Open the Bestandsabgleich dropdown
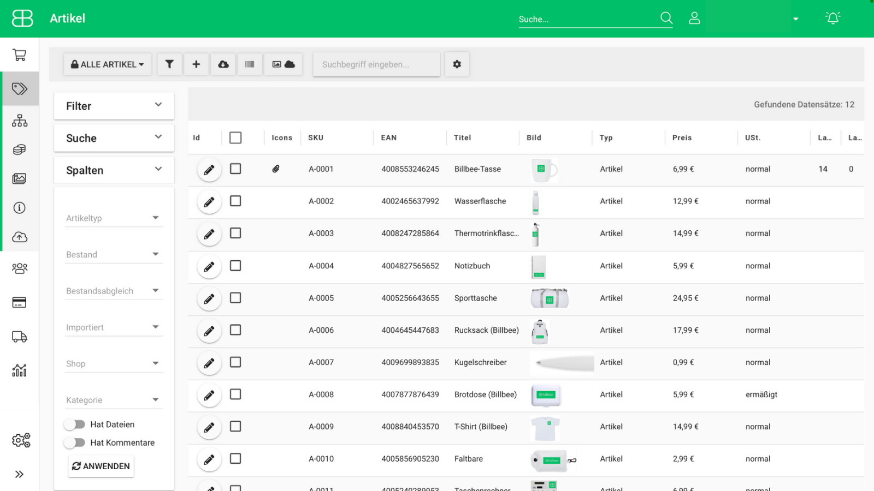The image size is (874, 491). click(x=114, y=291)
